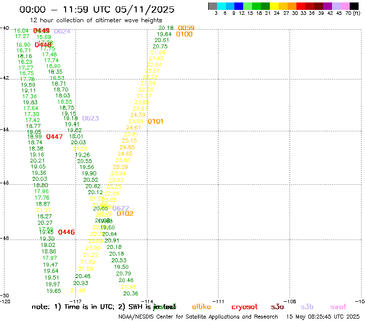The image size is (365, 321).
Task: Click the s3a satellite legend label
Action: (x=277, y=307)
